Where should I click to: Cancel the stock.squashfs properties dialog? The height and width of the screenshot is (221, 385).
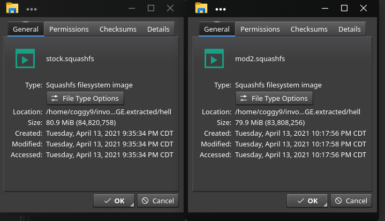click(x=158, y=201)
